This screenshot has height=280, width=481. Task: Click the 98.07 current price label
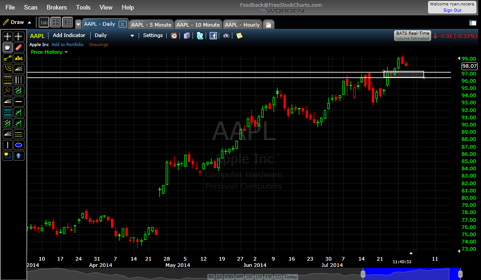469,66
